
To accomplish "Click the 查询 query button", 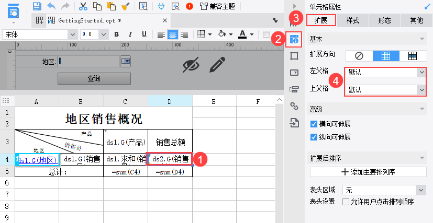I will coord(94,78).
